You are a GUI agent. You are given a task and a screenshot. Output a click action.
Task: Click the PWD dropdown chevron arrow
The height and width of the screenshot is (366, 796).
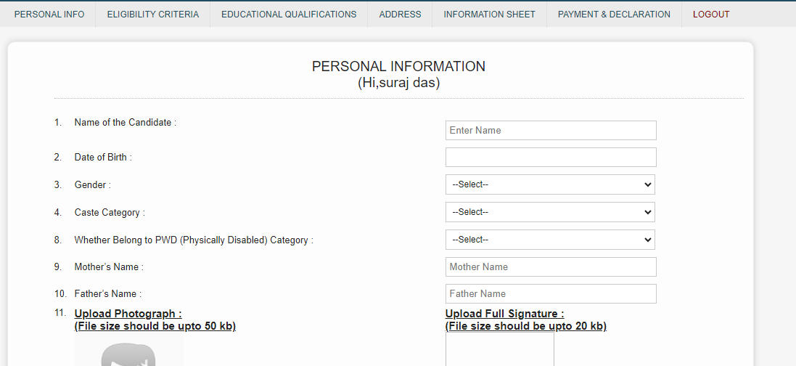(x=647, y=240)
